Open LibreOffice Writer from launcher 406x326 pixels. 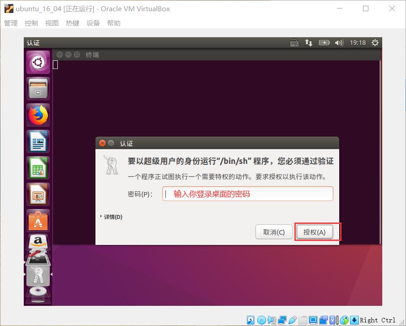[38, 141]
